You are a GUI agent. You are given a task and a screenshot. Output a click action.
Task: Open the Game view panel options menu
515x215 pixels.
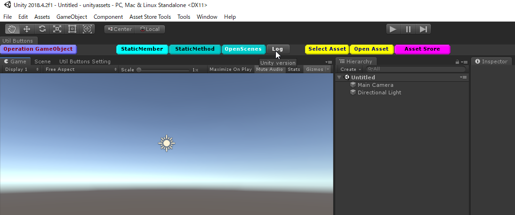(329, 62)
